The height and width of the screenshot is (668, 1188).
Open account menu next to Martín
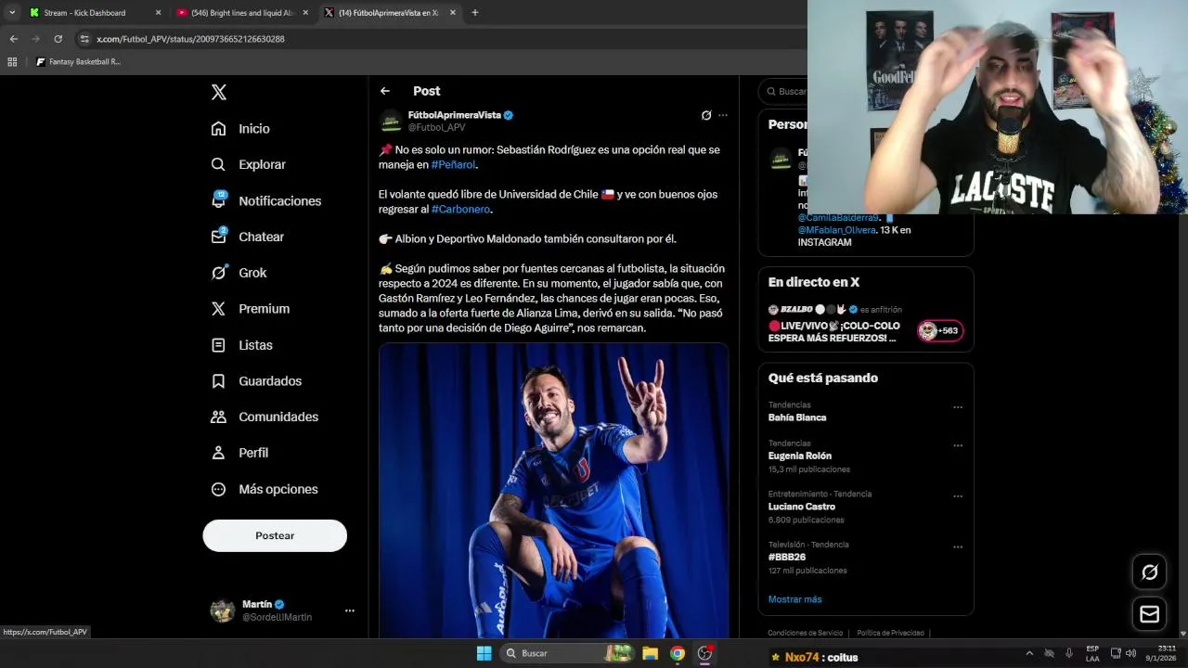coord(350,610)
